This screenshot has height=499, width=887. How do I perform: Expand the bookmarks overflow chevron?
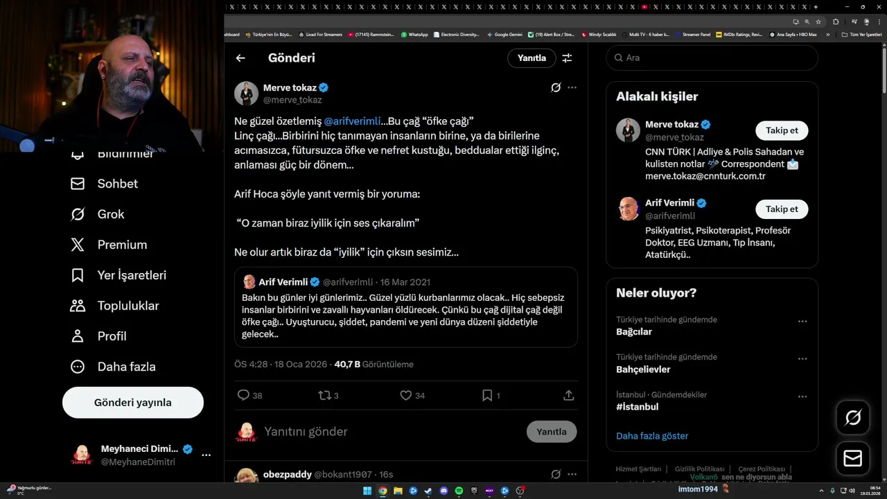click(827, 34)
